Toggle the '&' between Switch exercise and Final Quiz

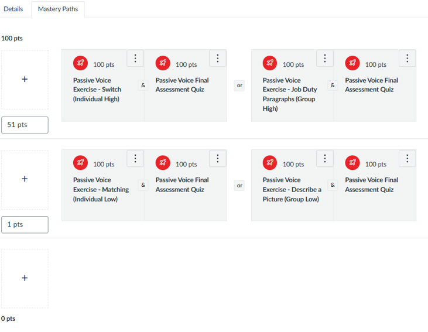point(143,85)
